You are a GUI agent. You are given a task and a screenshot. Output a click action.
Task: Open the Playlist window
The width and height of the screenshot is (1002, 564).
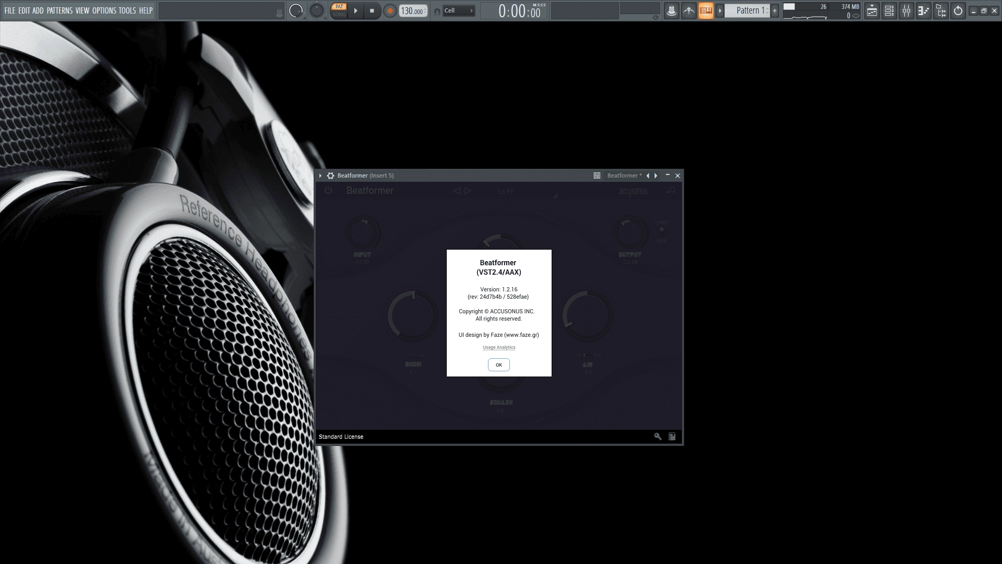872,10
